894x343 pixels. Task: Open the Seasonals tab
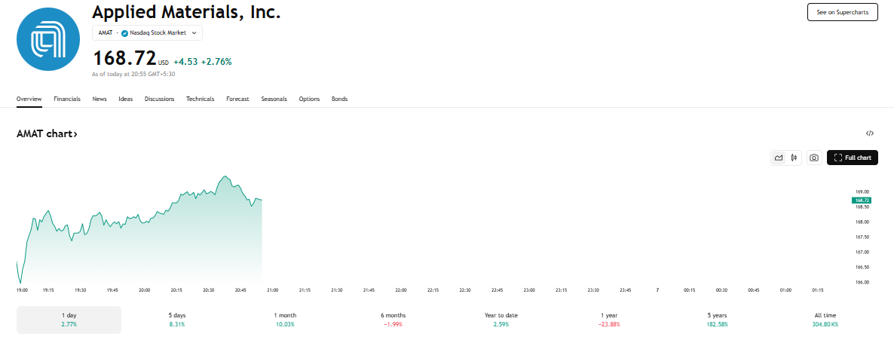pyautogui.click(x=274, y=100)
